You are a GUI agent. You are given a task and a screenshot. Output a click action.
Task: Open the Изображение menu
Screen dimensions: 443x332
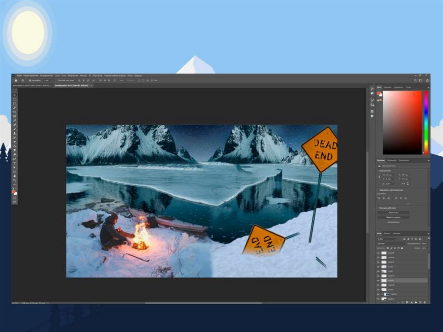click(x=46, y=76)
